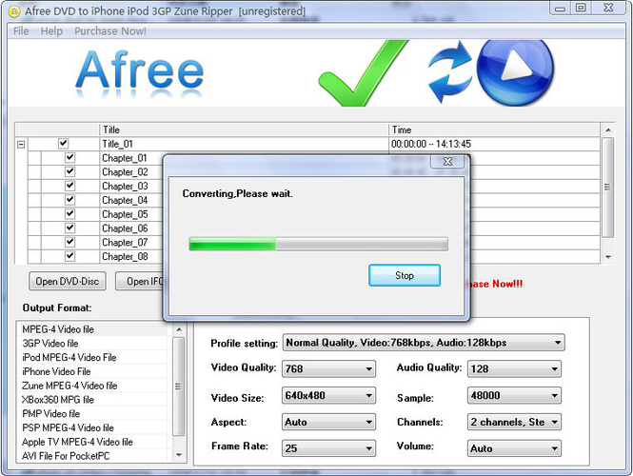Select XBox360 MPG file format
This screenshot has width=633, height=476.
[x=92, y=400]
